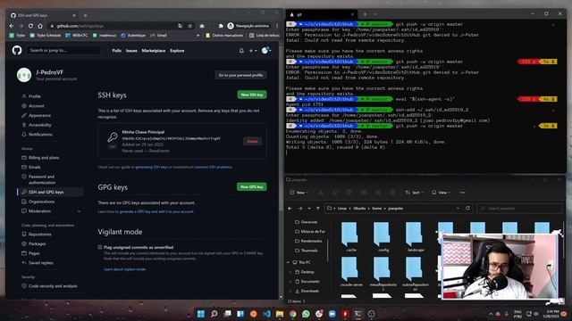
Task: Open Outros marcadores bookmarks folder
Action: tap(224, 36)
